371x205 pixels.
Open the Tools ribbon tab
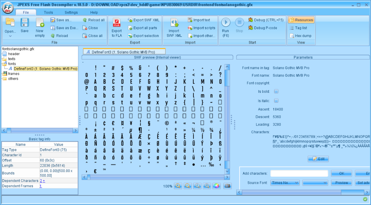pyautogui.click(x=48, y=12)
